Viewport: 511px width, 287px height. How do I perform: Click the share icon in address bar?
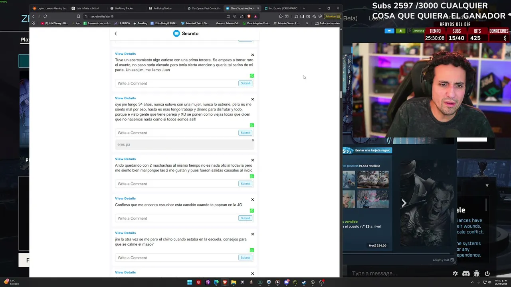pos(242,16)
